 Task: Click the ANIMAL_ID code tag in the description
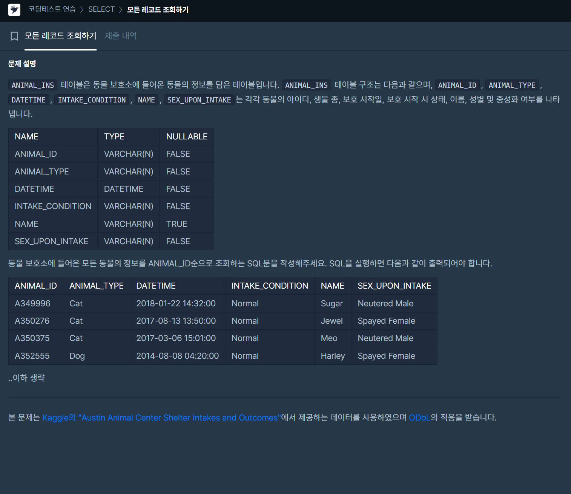coord(457,85)
